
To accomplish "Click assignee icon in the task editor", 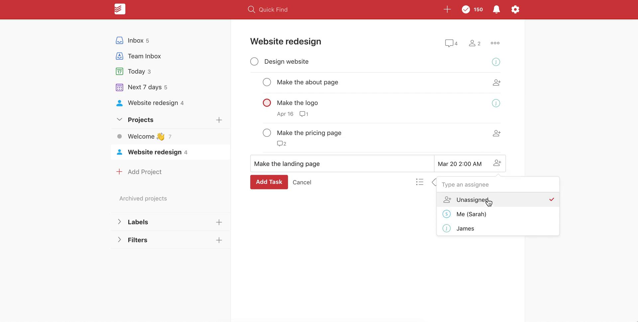I will pyautogui.click(x=497, y=163).
